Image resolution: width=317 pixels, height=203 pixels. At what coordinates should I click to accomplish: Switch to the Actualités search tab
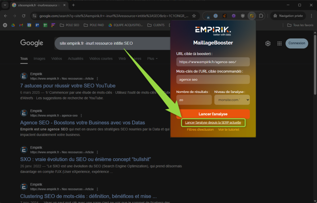[x=76, y=58]
